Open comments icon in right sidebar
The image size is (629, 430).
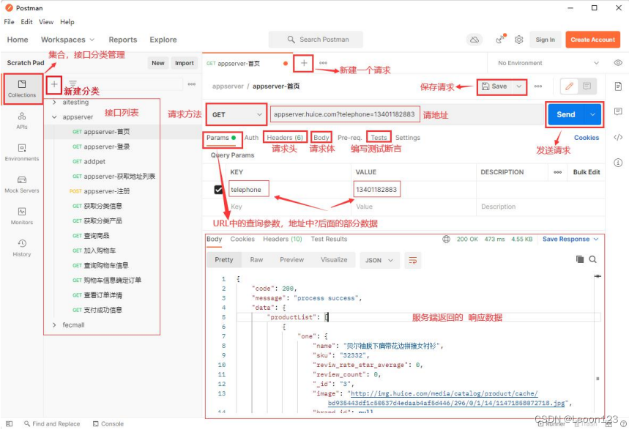tap(618, 111)
